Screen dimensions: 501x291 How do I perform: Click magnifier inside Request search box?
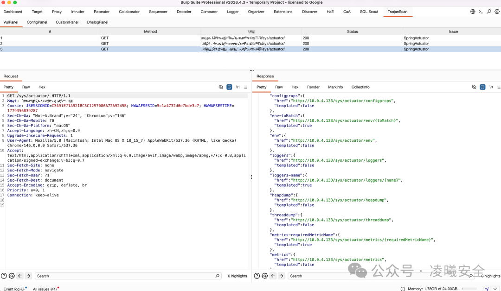(x=218, y=276)
